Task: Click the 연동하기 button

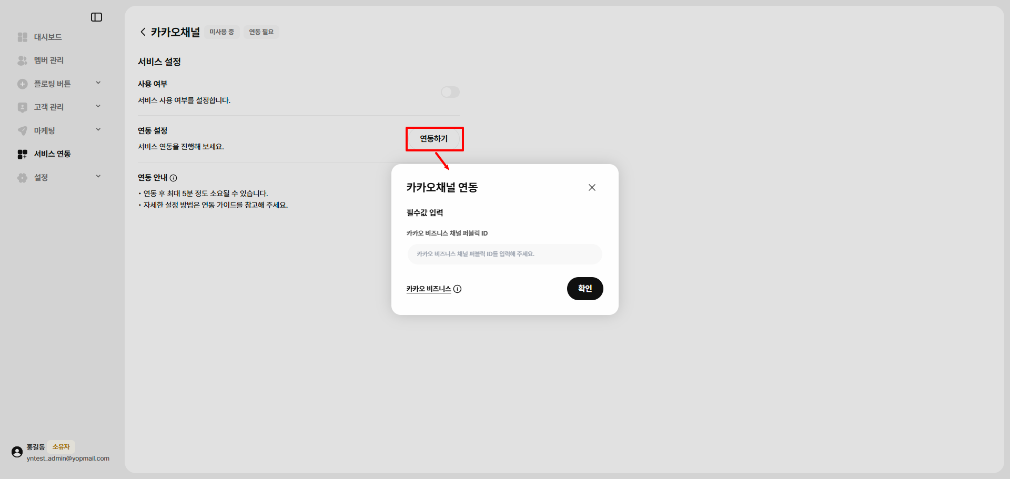Action: pyautogui.click(x=434, y=139)
